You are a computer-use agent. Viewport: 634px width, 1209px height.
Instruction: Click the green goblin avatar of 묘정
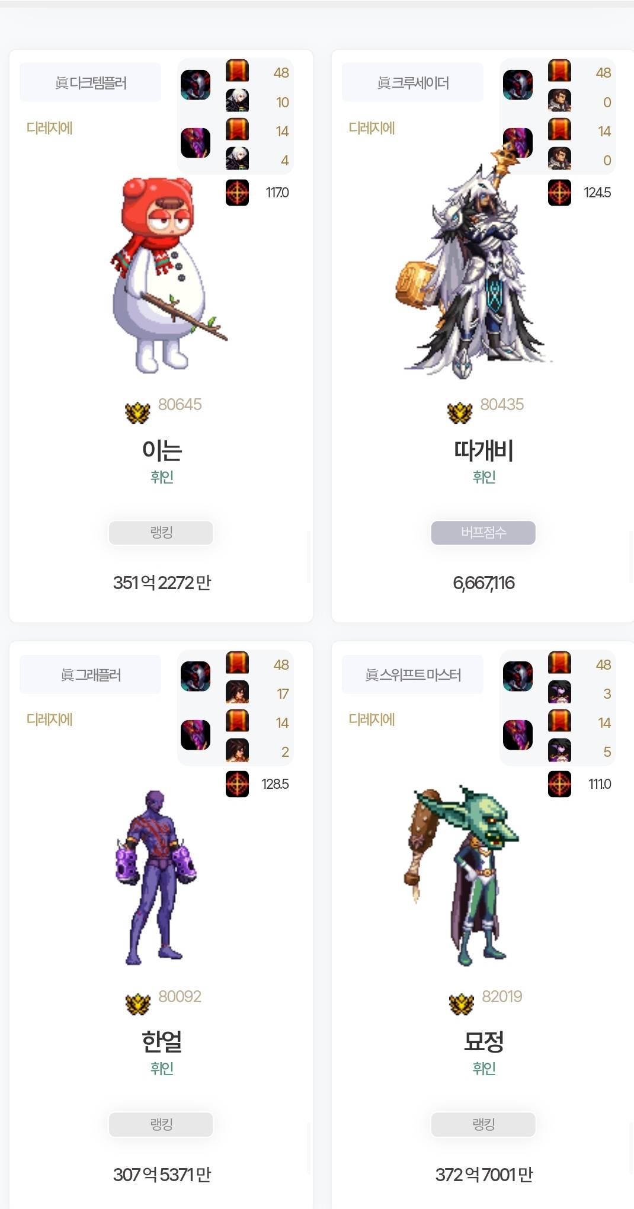(462, 875)
